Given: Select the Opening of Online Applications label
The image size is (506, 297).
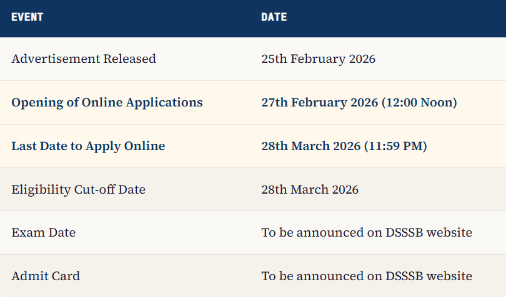Looking at the screenshot, I should point(107,103).
